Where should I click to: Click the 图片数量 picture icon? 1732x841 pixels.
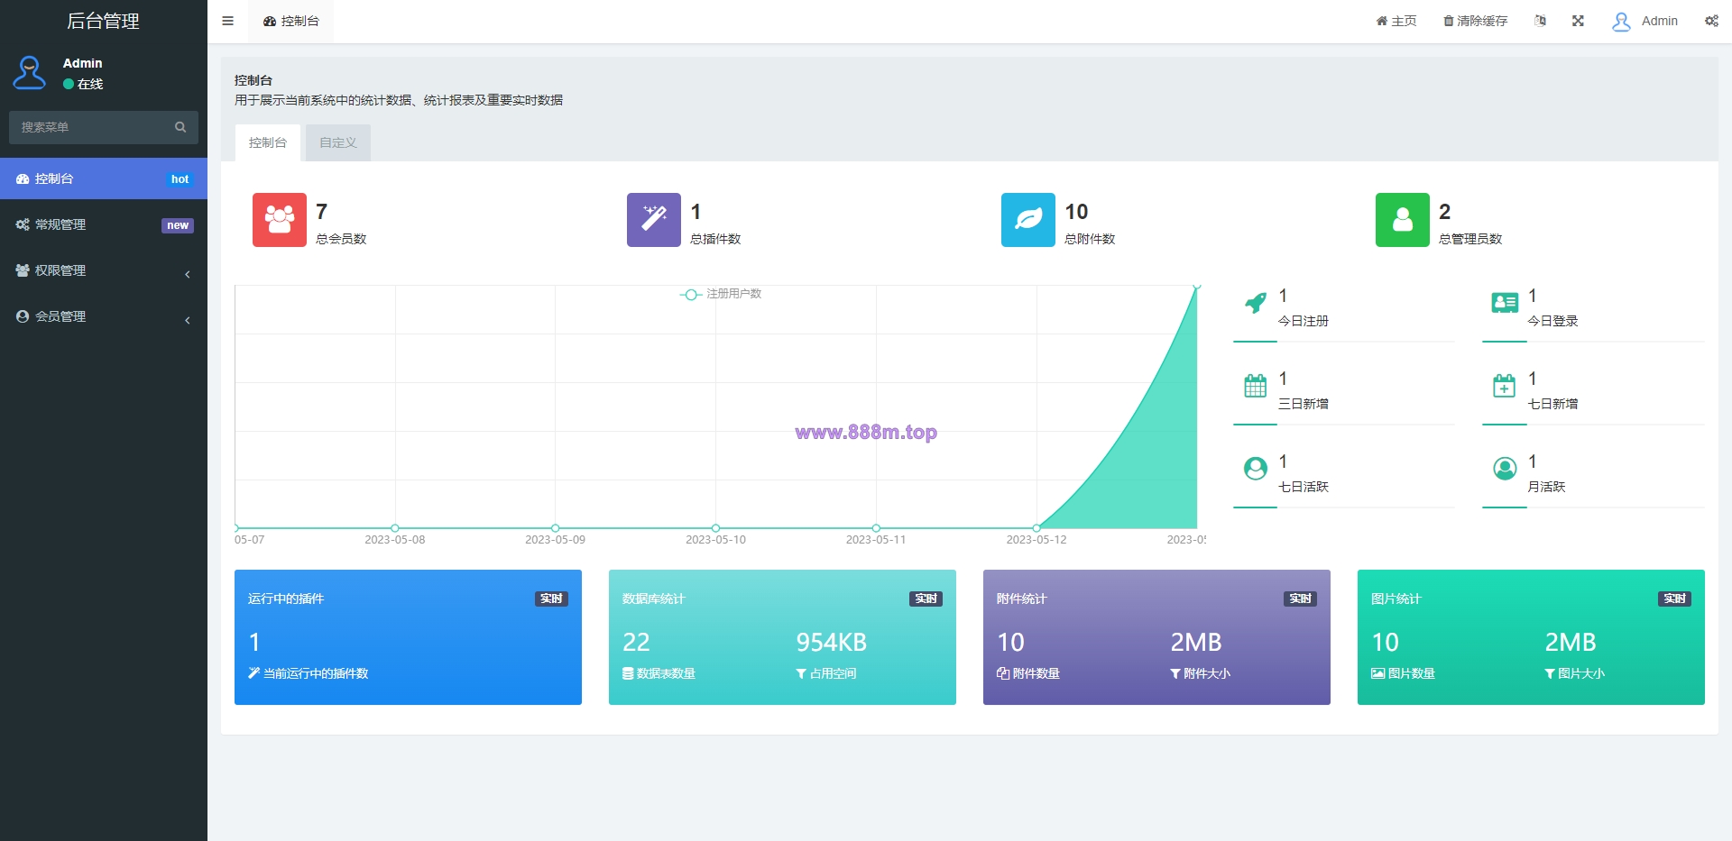point(1378,673)
